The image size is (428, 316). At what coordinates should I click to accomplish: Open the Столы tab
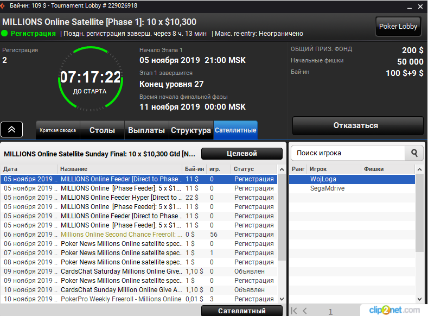coord(102,130)
